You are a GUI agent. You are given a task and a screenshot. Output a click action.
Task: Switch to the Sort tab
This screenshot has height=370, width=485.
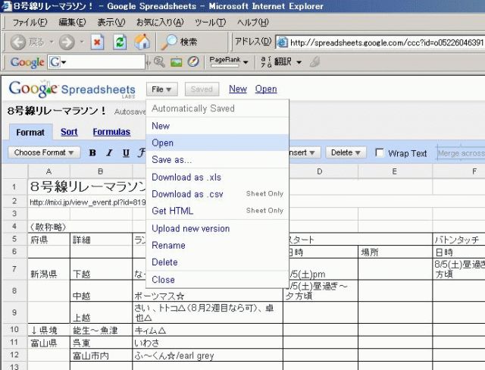(x=69, y=132)
